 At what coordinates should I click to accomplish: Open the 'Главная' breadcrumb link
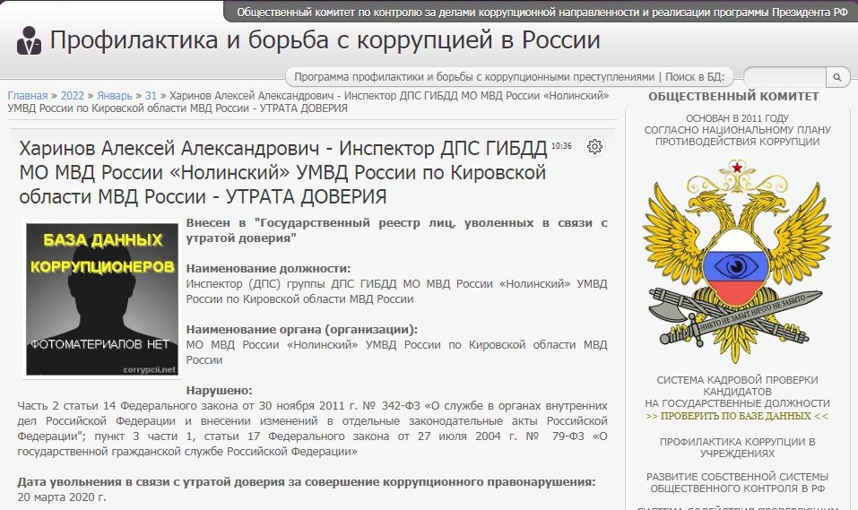tap(28, 96)
